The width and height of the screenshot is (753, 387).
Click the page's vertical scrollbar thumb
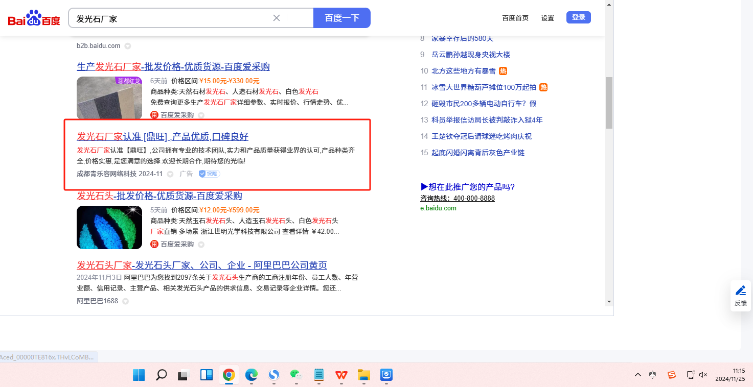tap(608, 102)
